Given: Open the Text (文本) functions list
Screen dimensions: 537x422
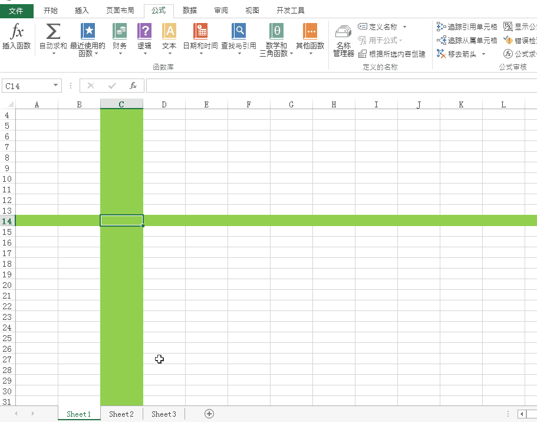Looking at the screenshot, I should pyautogui.click(x=169, y=38).
